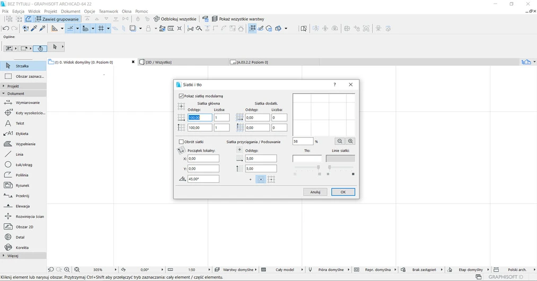Zoom in the grid preview
Screen dimensions: 537x281
point(350,141)
